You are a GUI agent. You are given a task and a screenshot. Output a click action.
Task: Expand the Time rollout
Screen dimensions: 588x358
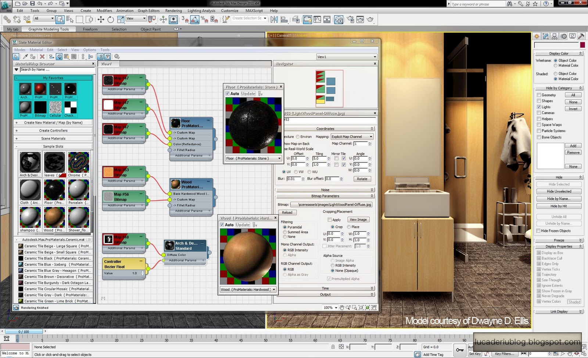click(x=325, y=288)
